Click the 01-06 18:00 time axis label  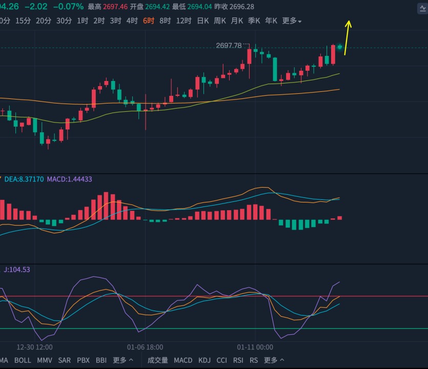(x=145, y=347)
